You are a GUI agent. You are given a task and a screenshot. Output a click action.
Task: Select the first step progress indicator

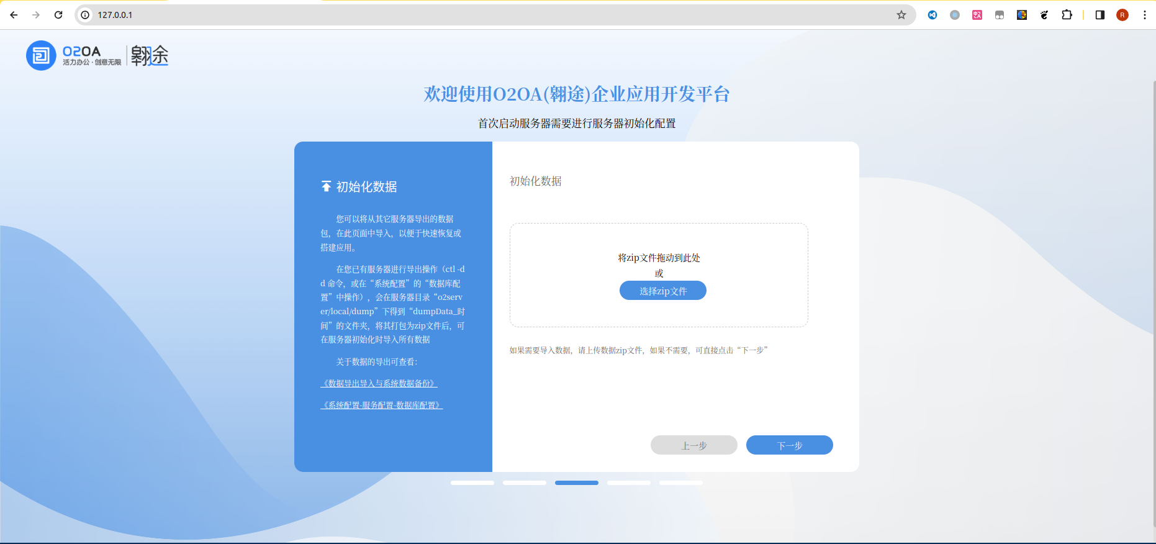(x=472, y=483)
